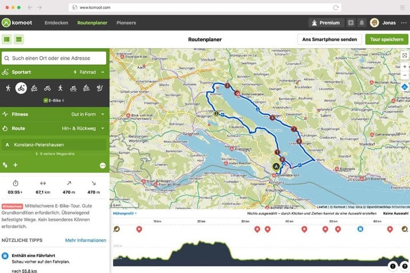Center the map on the route
Image resolution: width=410 pixels, height=273 pixels.
point(404,55)
